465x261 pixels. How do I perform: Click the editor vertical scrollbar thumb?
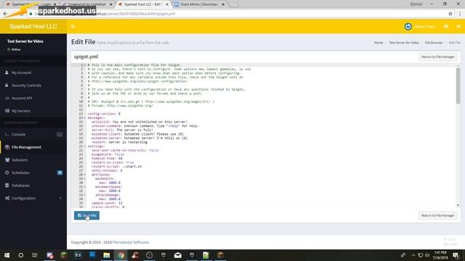click(458, 86)
